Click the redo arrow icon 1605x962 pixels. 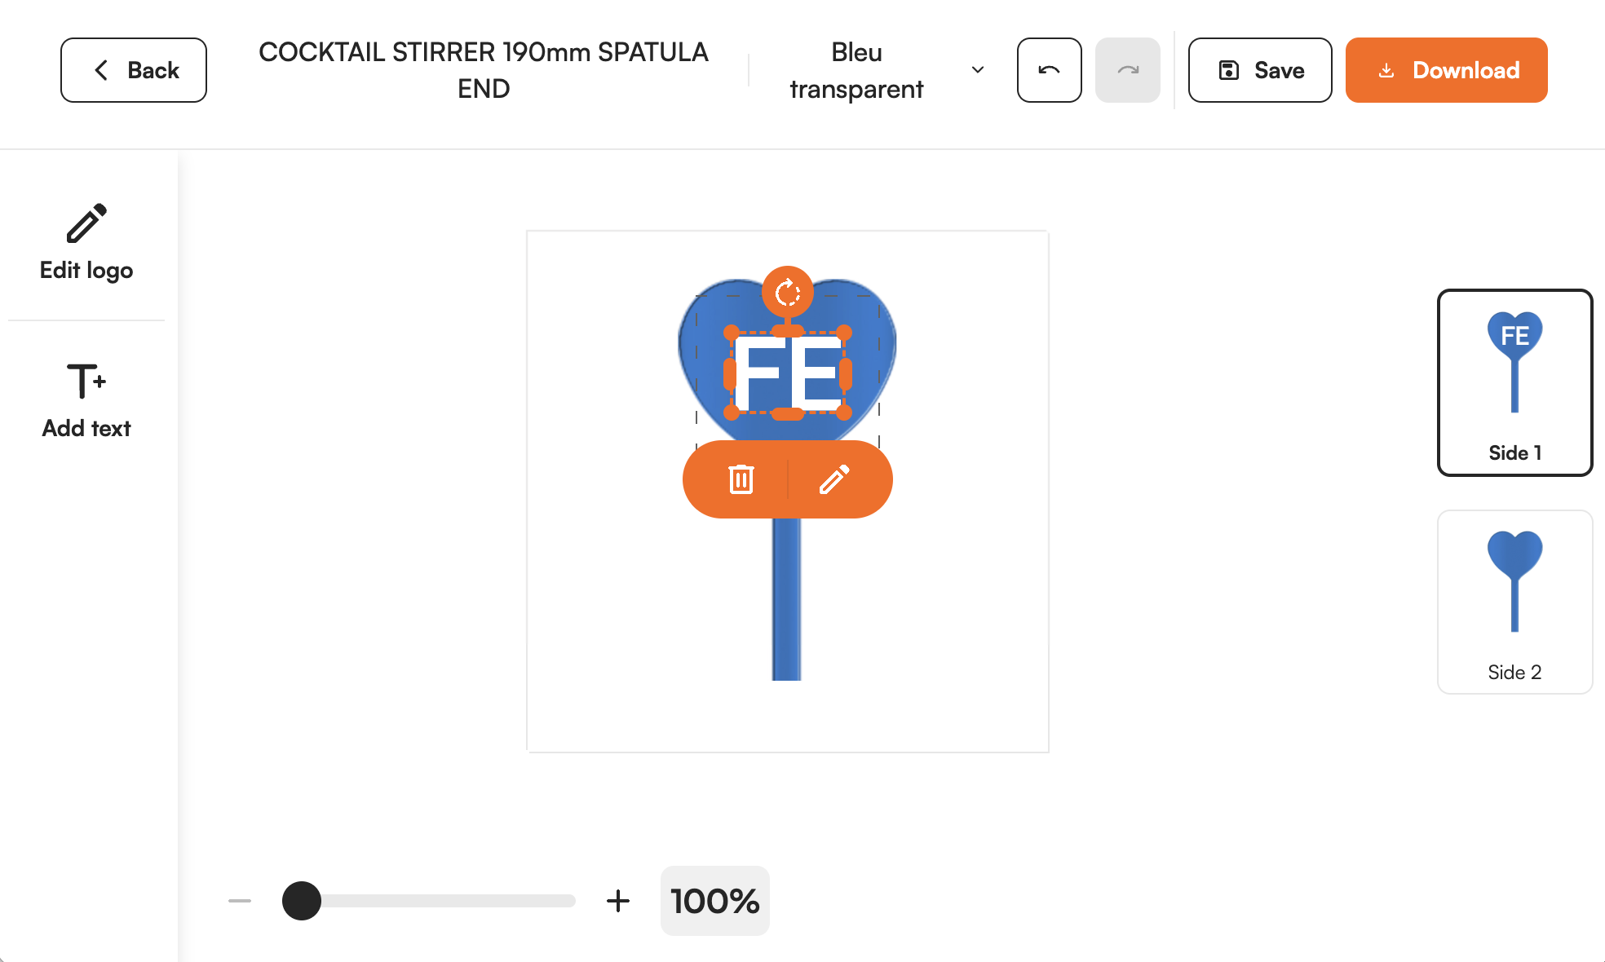coord(1127,70)
